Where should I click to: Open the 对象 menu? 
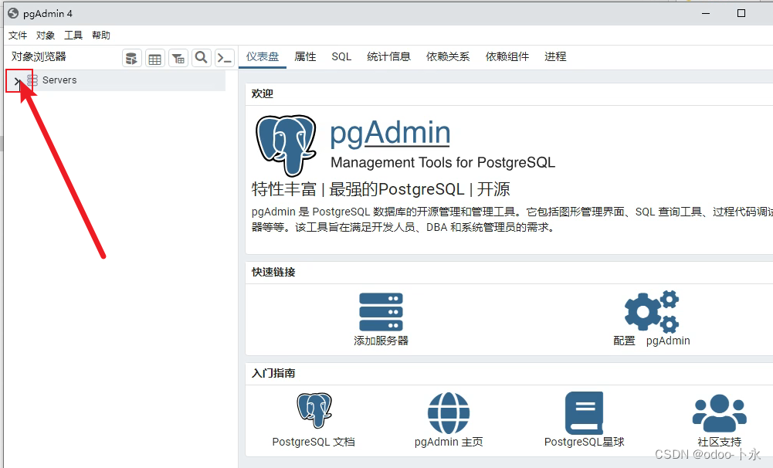[46, 35]
